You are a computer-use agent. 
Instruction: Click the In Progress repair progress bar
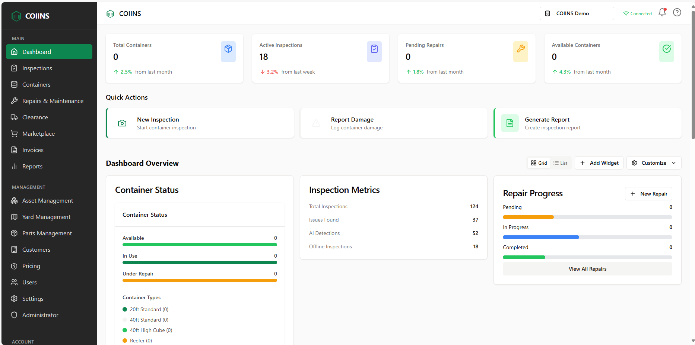coord(587,237)
